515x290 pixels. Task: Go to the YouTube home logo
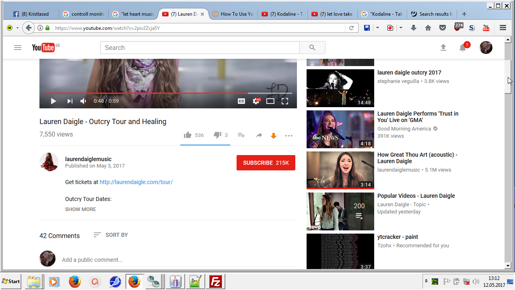[x=43, y=48]
